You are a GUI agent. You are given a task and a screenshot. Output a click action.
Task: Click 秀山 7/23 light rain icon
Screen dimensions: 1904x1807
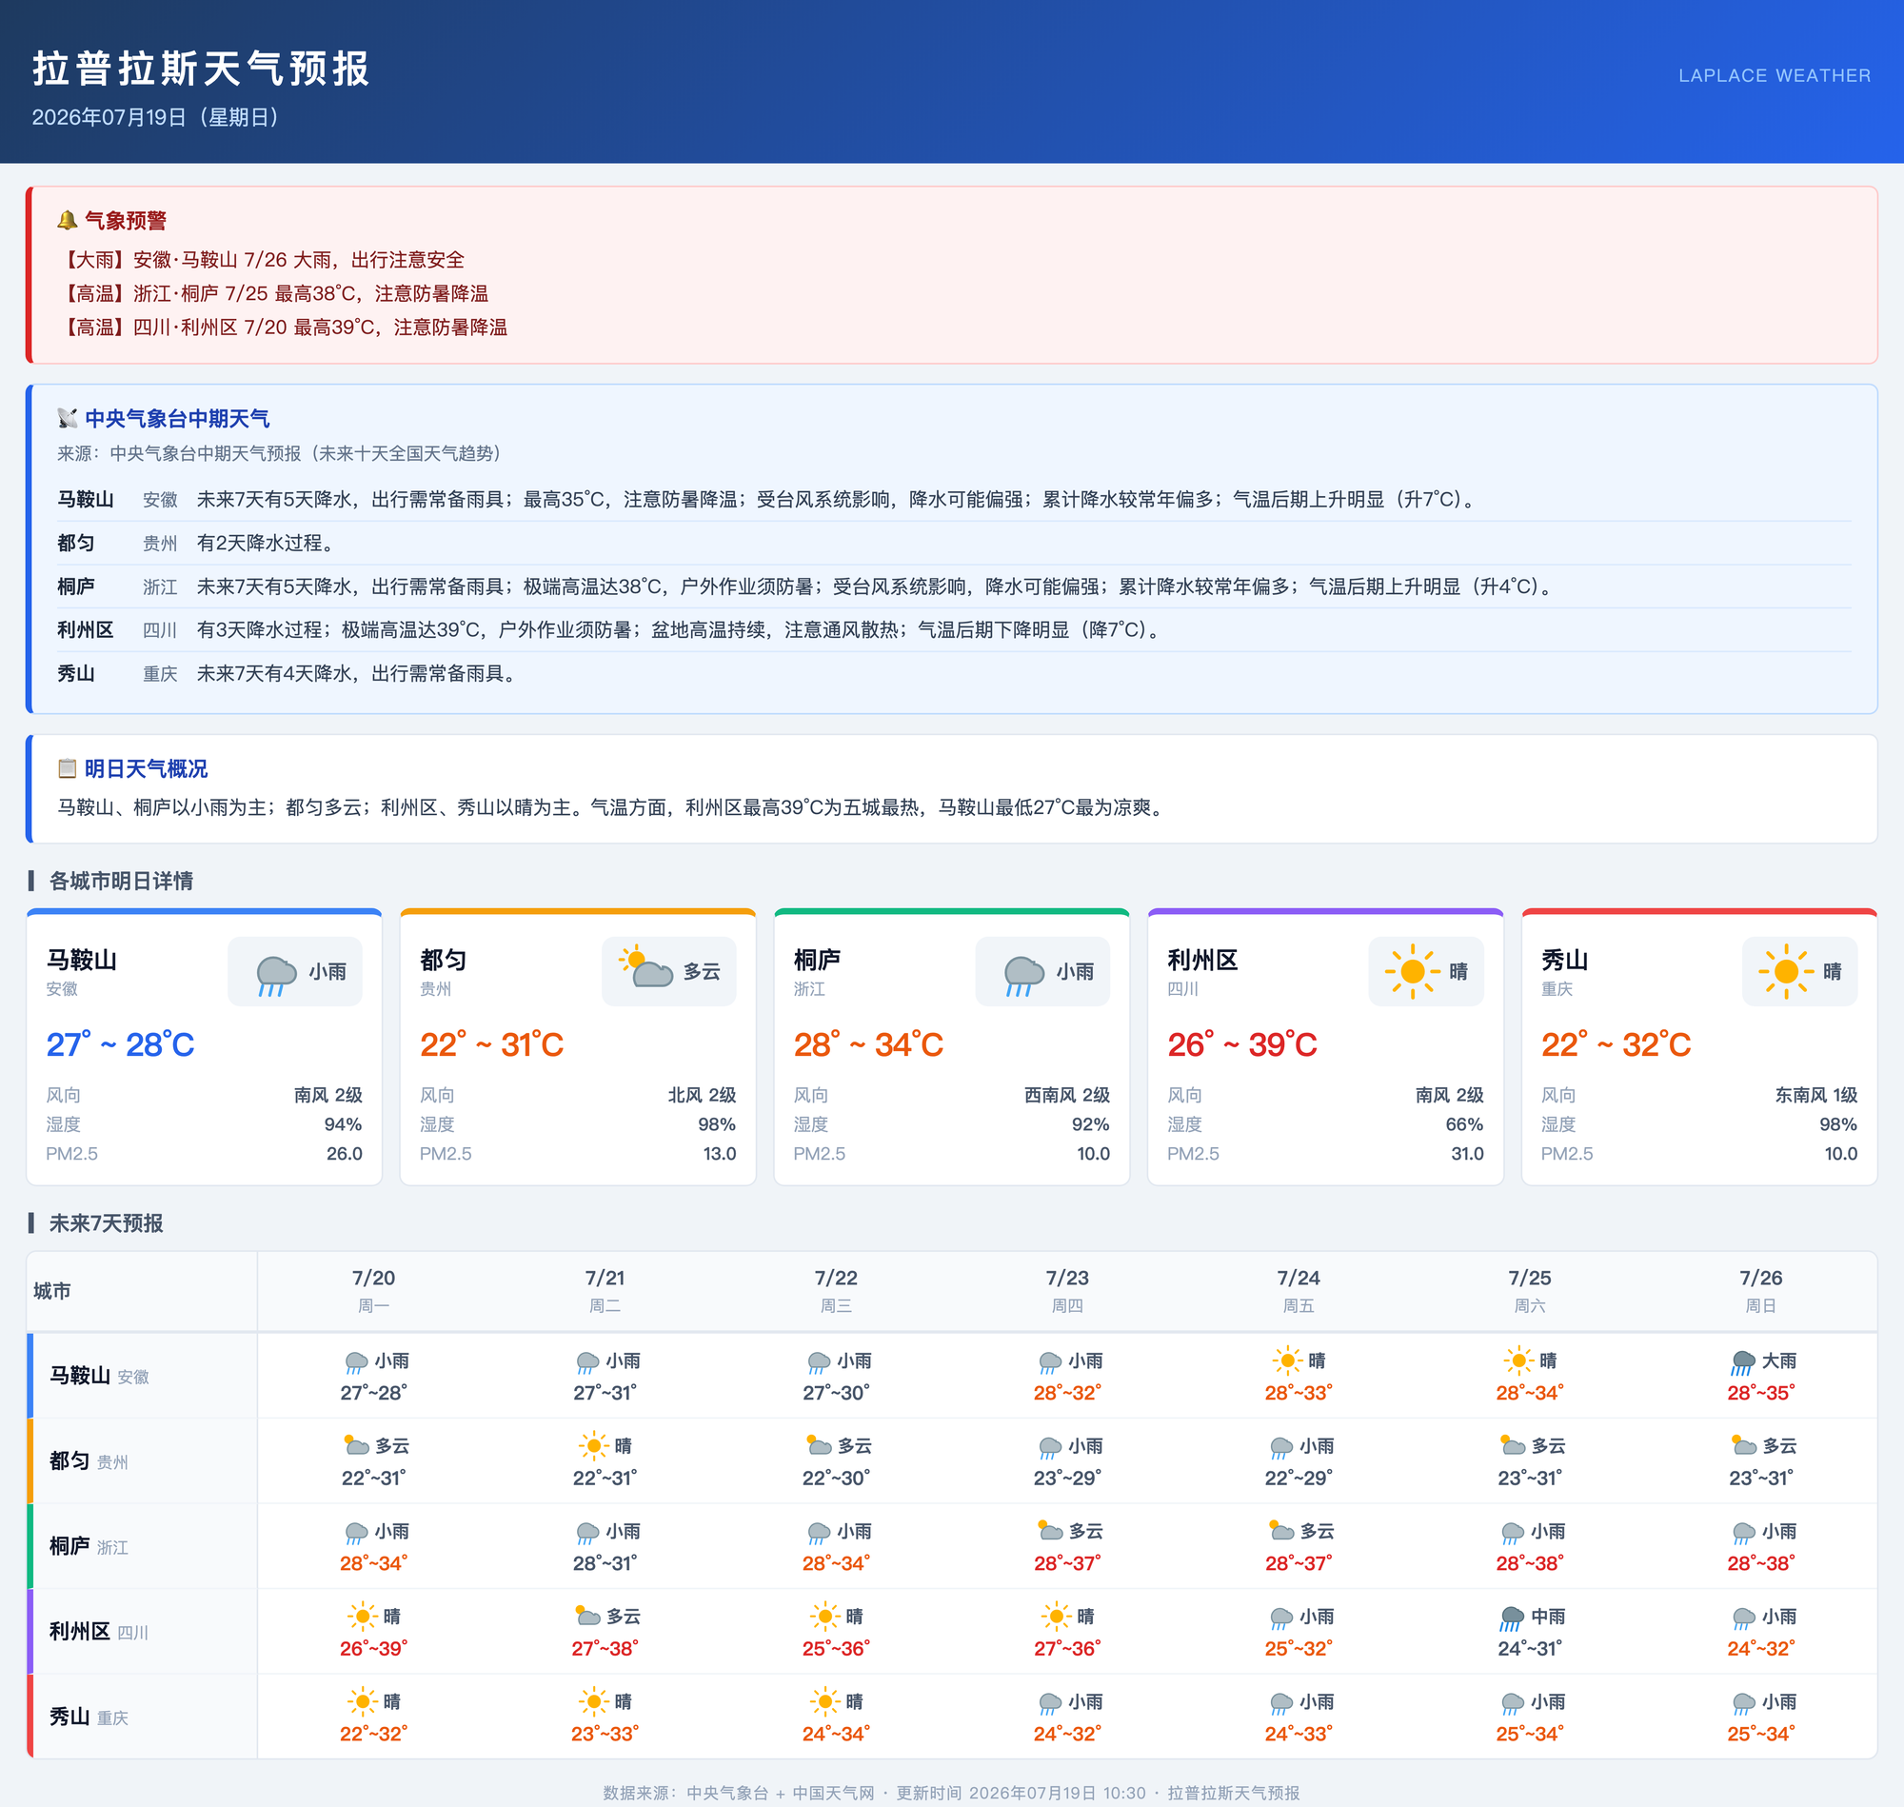pos(1050,1703)
